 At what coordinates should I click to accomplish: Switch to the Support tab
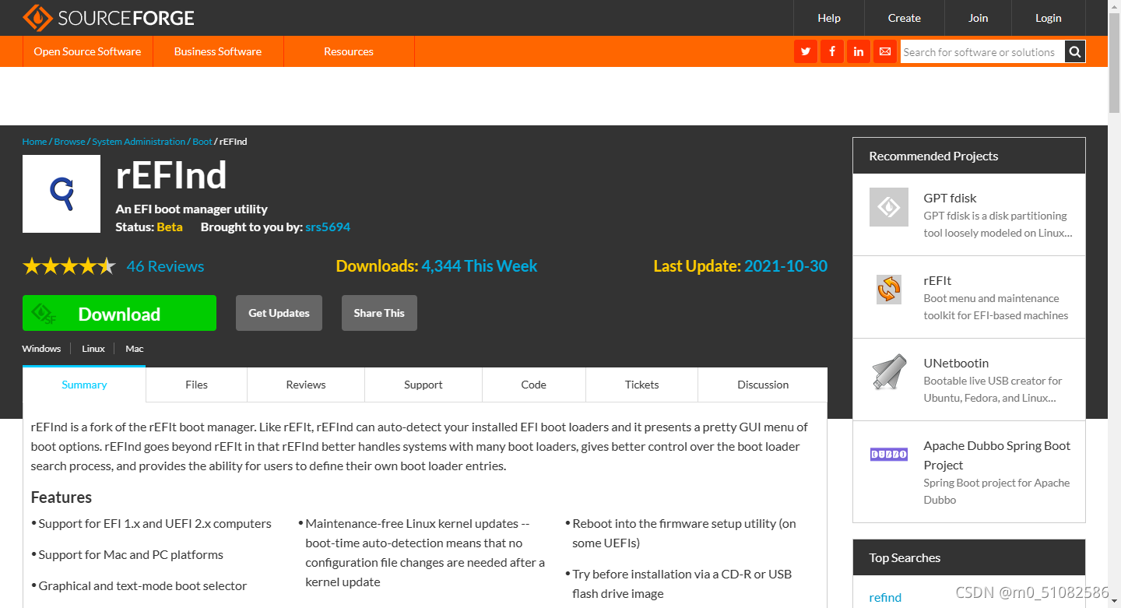(423, 385)
